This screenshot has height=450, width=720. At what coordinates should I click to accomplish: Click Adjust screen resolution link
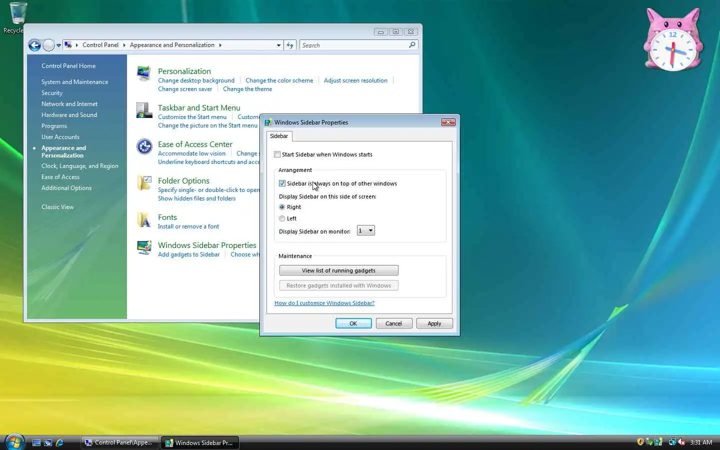click(355, 80)
